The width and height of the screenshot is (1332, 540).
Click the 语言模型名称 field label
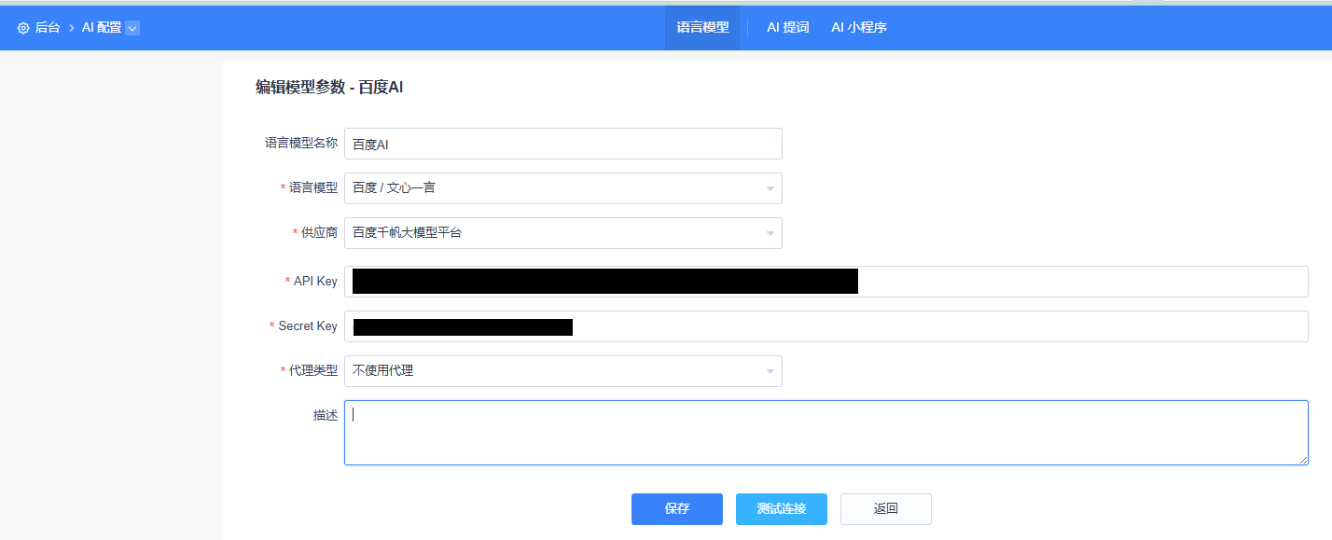[x=301, y=143]
